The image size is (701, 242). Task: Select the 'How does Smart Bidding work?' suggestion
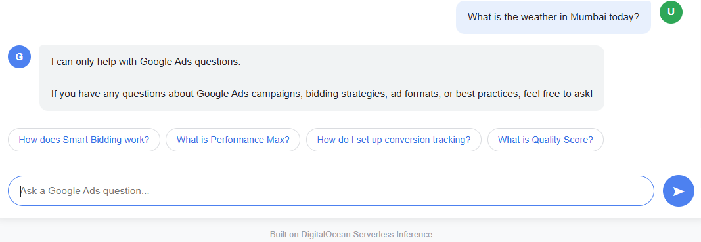pos(84,140)
